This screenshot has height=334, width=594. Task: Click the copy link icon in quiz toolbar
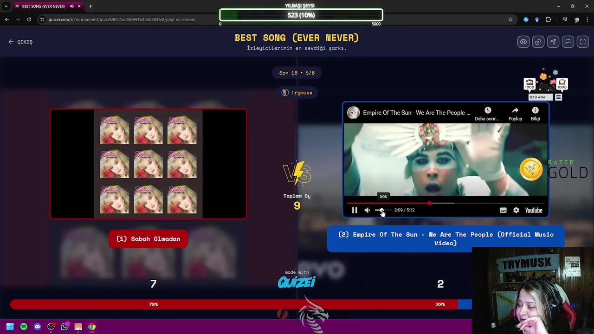click(538, 42)
